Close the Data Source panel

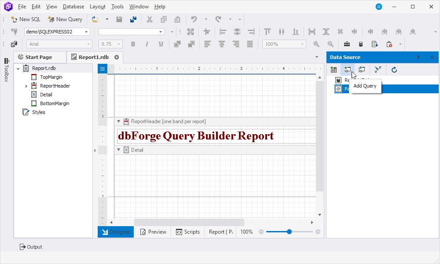432,57
